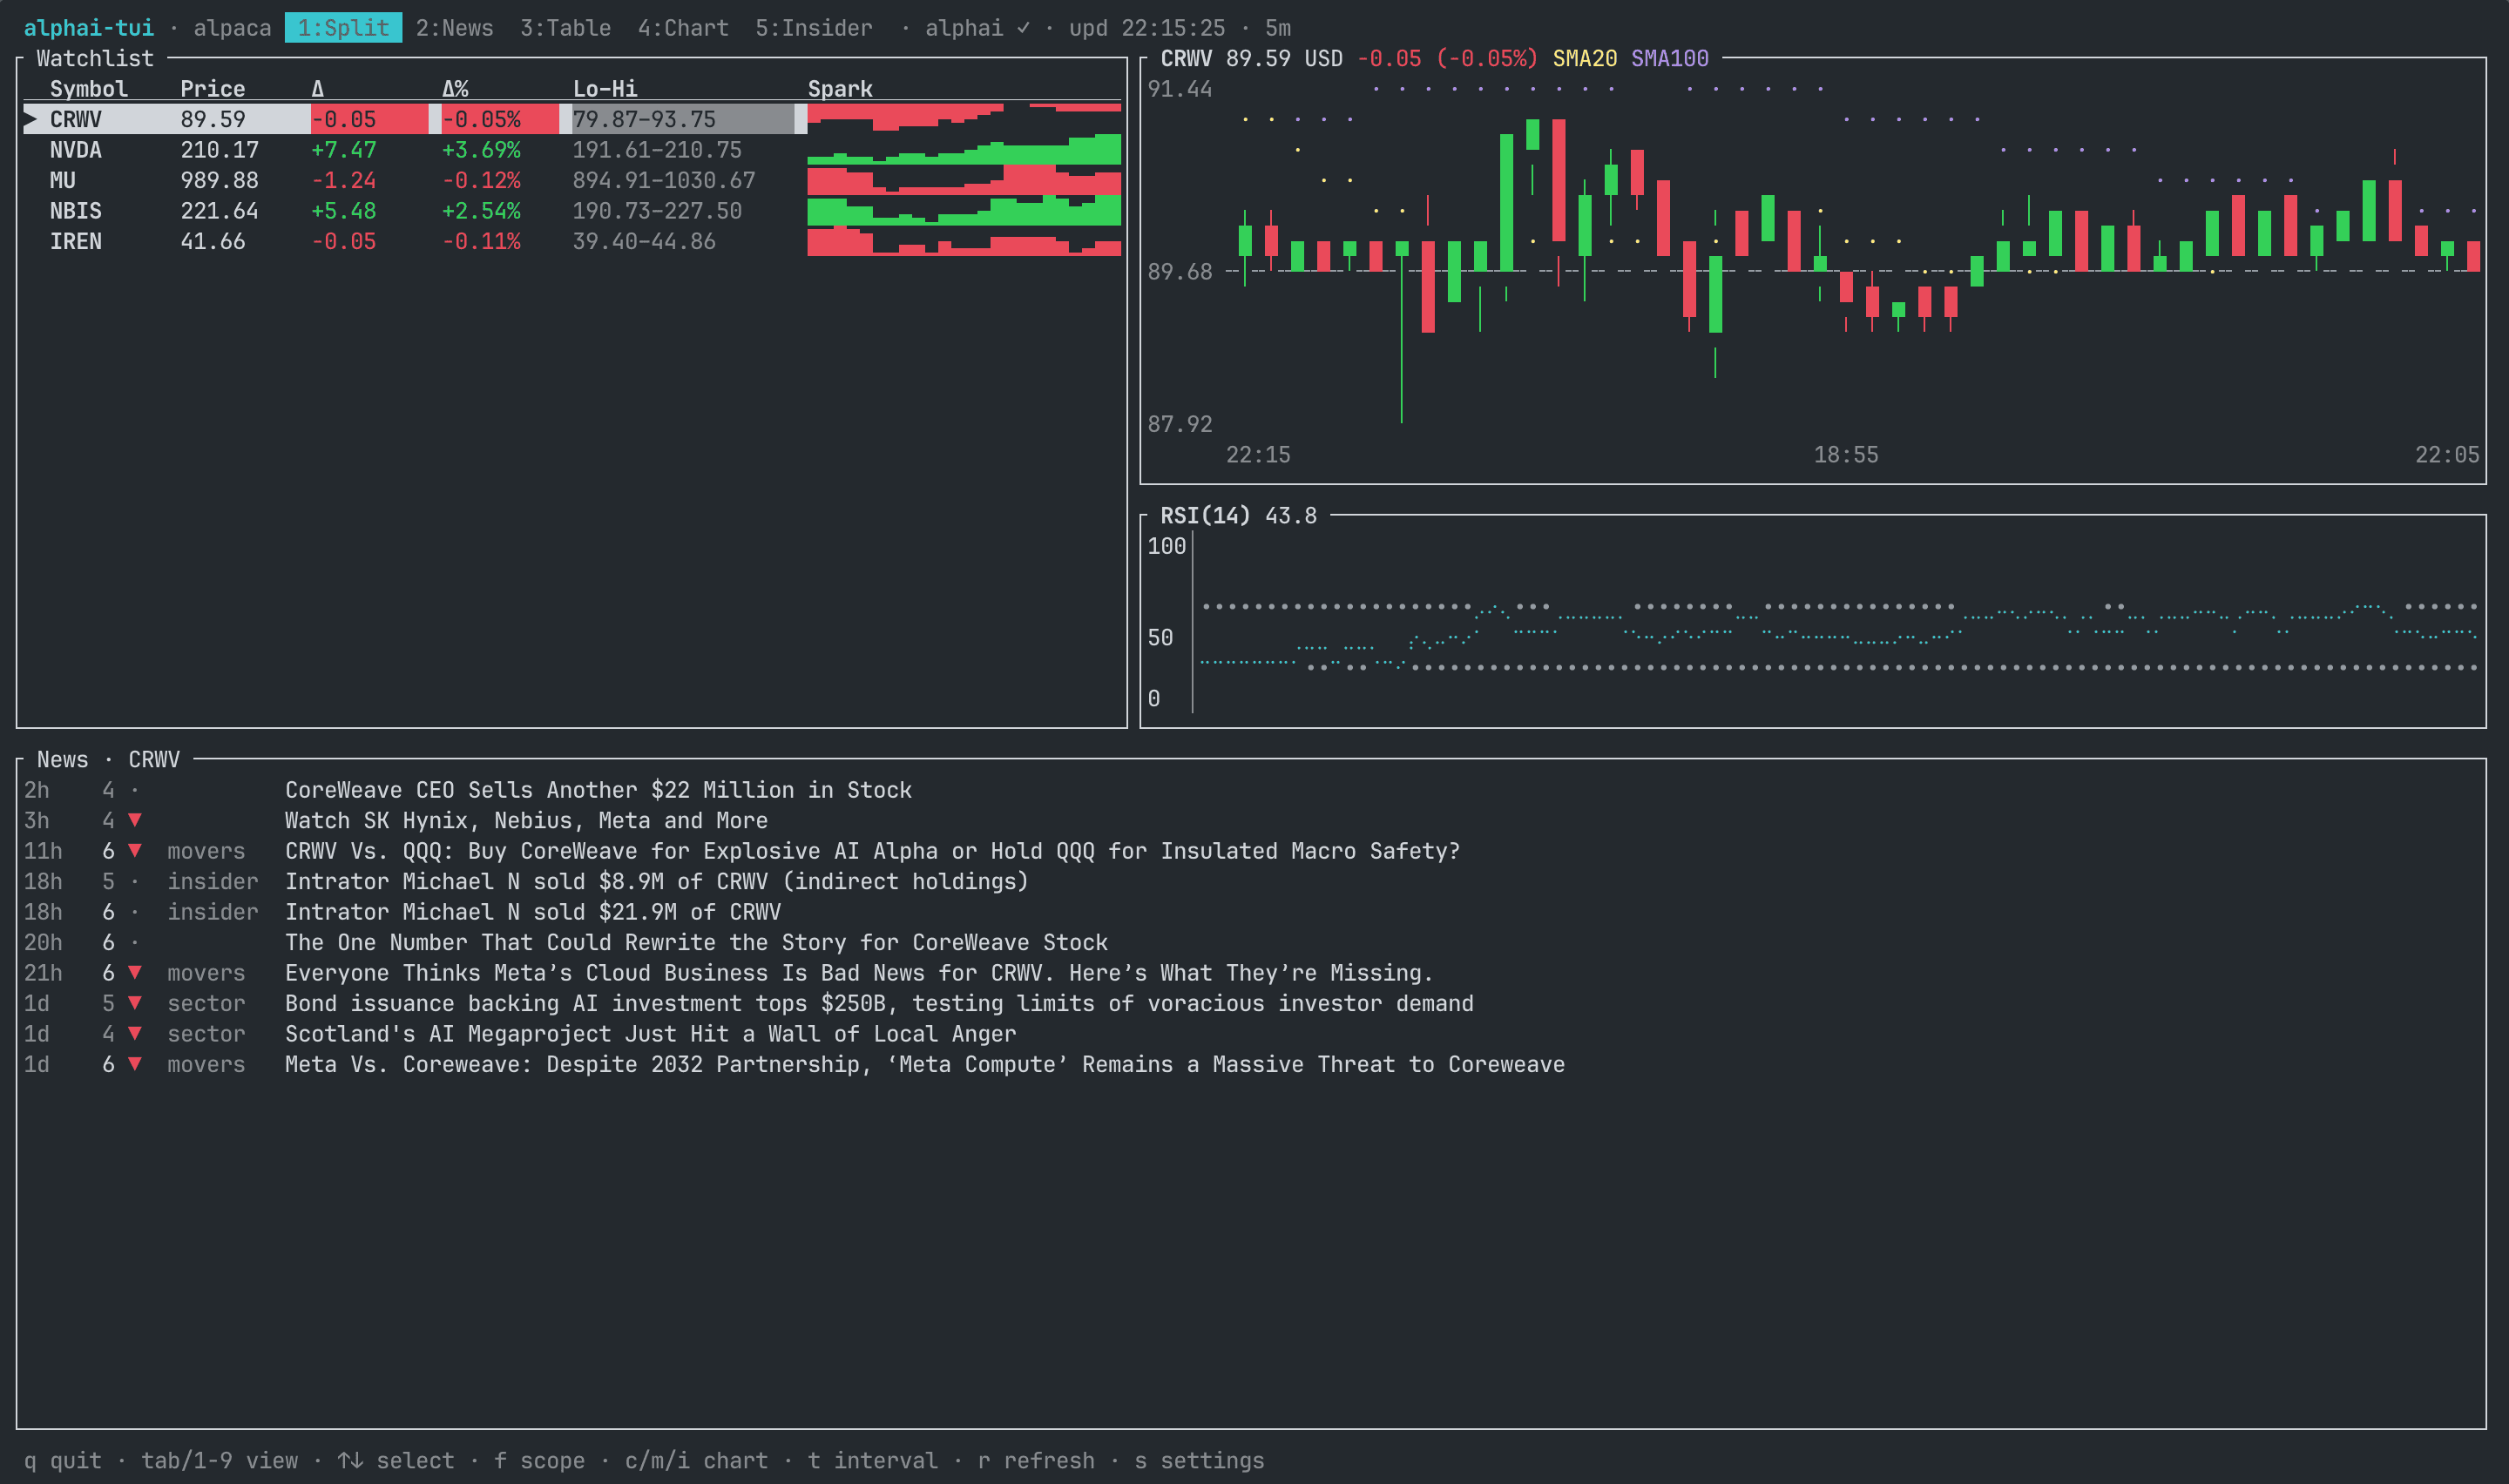Click the RSI(14) 43.8 panel title
2509x1484 pixels.
click(1238, 515)
